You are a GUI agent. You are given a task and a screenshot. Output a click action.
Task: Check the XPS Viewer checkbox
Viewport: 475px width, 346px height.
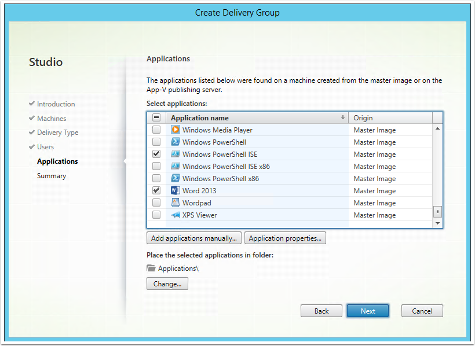156,215
